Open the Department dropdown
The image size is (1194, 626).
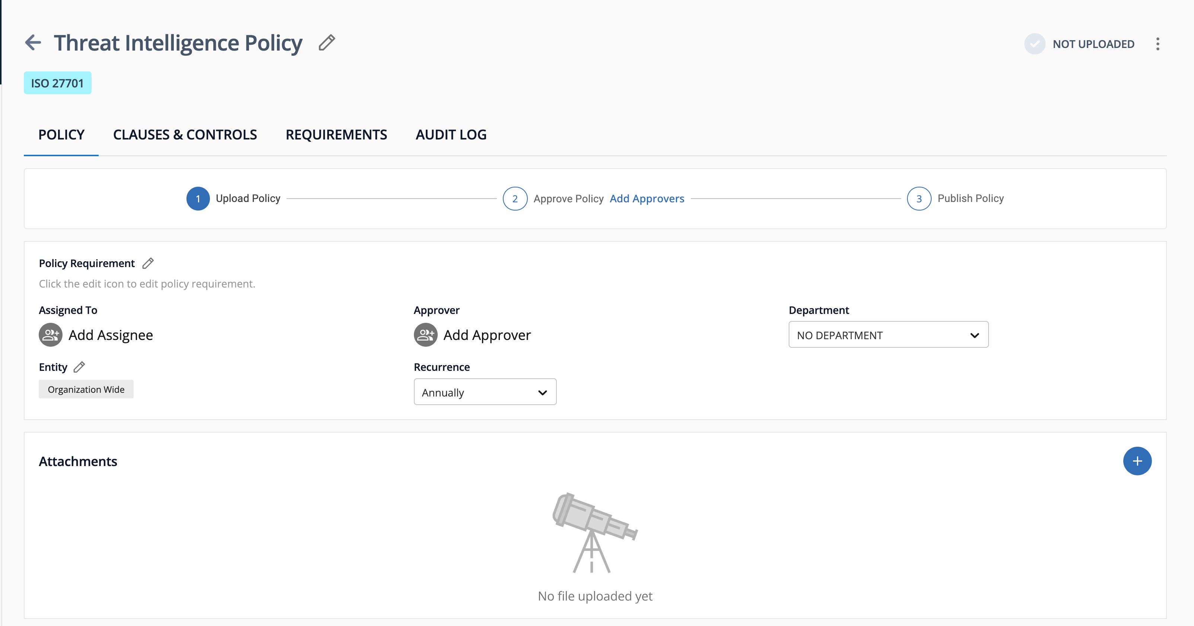[888, 334]
